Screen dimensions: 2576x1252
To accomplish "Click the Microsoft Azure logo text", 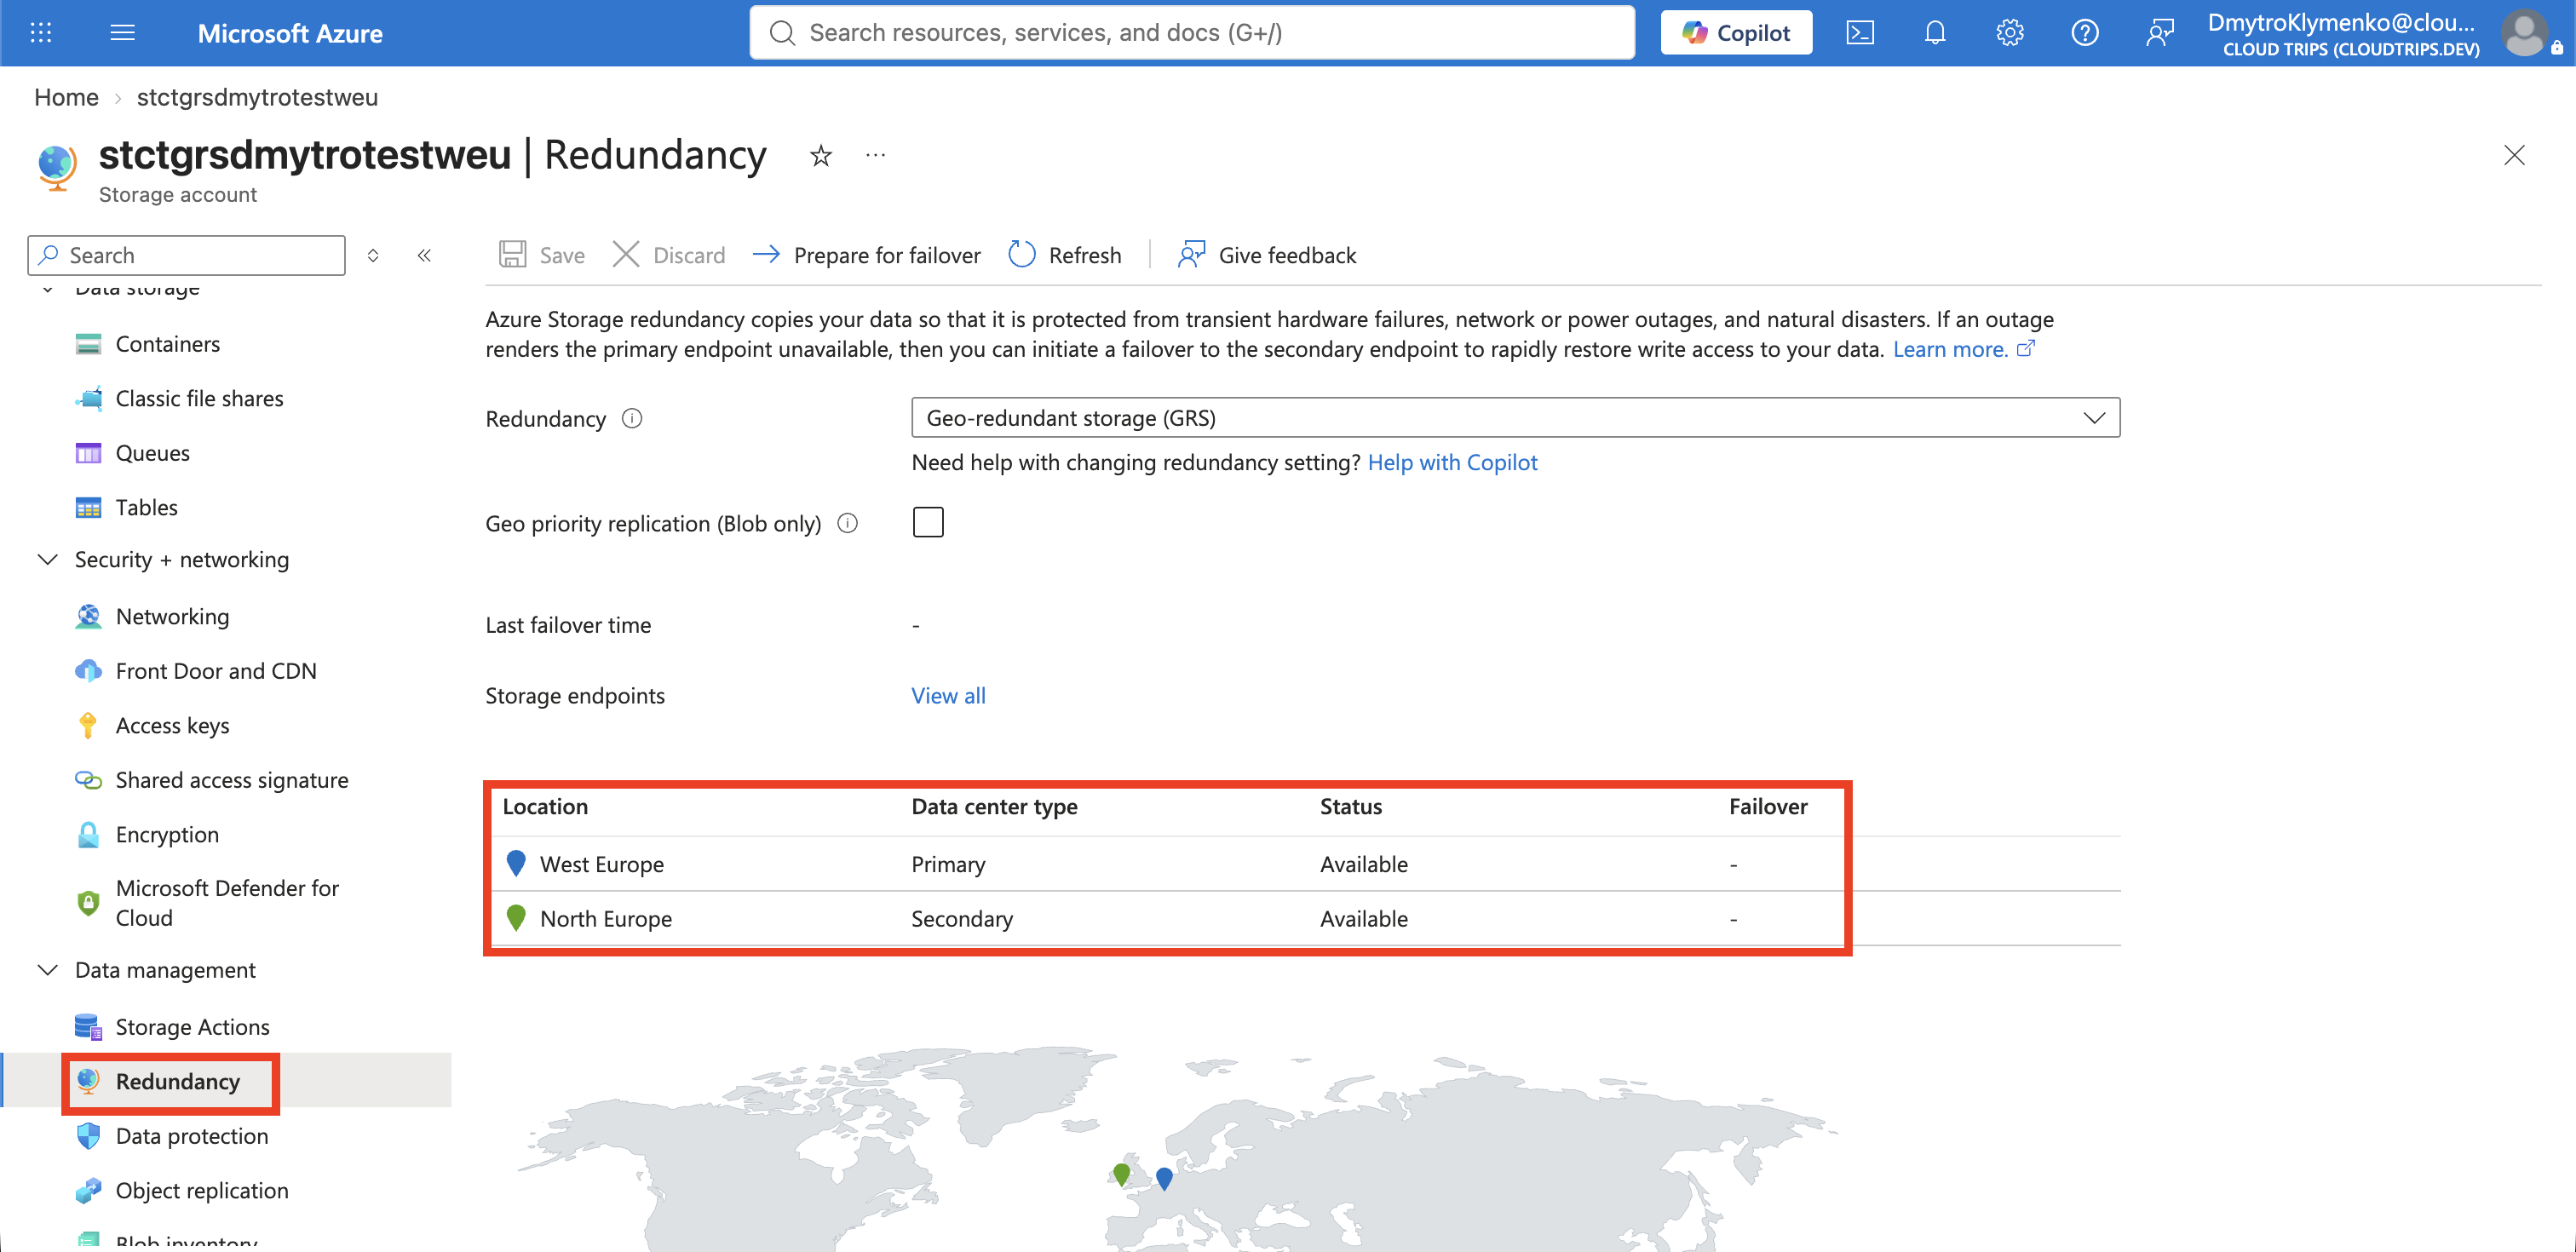I will (x=290, y=33).
